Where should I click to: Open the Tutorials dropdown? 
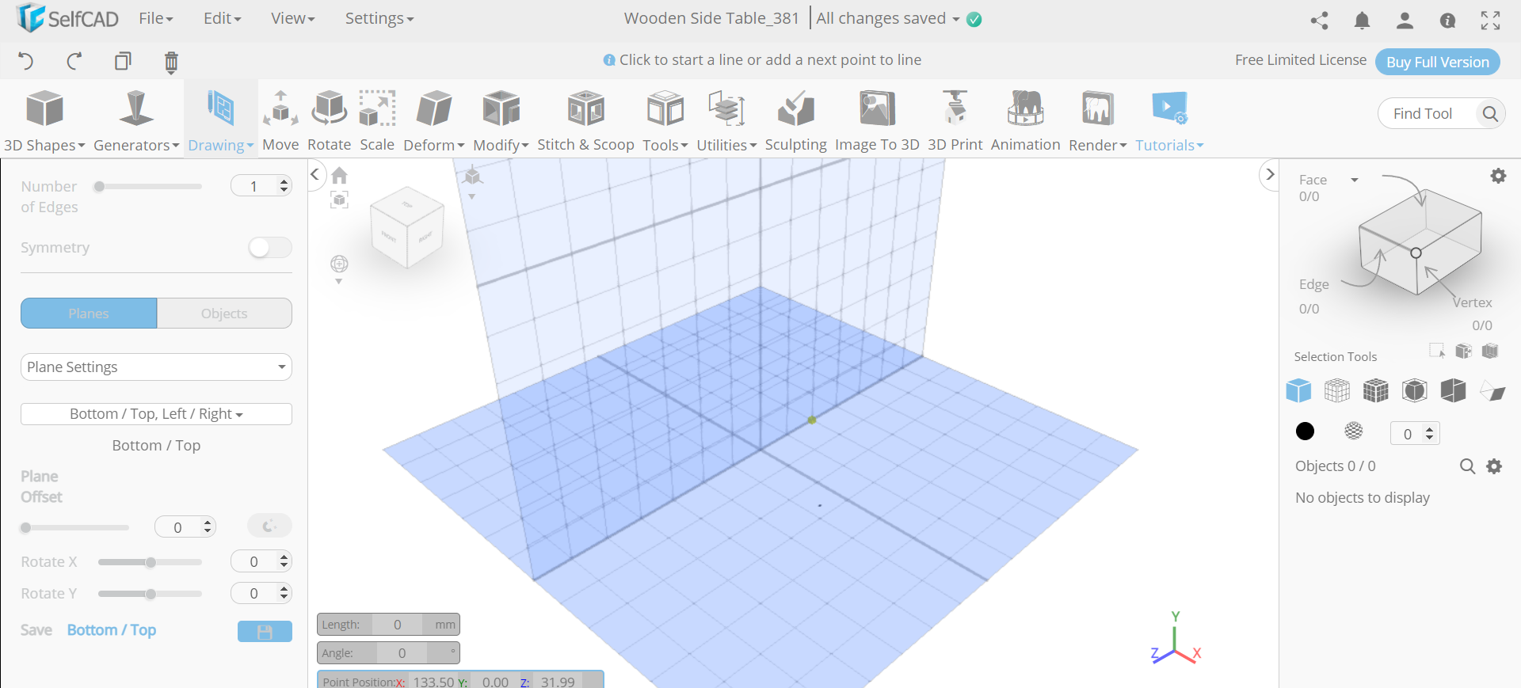click(1169, 120)
